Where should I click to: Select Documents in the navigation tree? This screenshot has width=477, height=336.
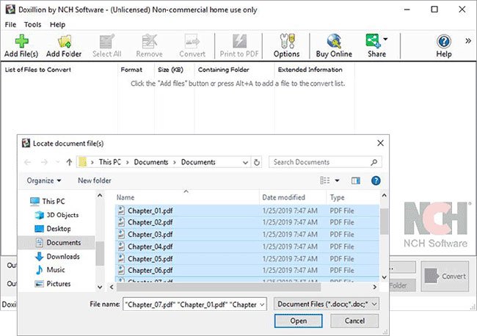57,243
